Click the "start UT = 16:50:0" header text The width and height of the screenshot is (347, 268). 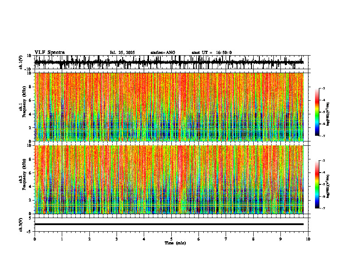[212, 53]
